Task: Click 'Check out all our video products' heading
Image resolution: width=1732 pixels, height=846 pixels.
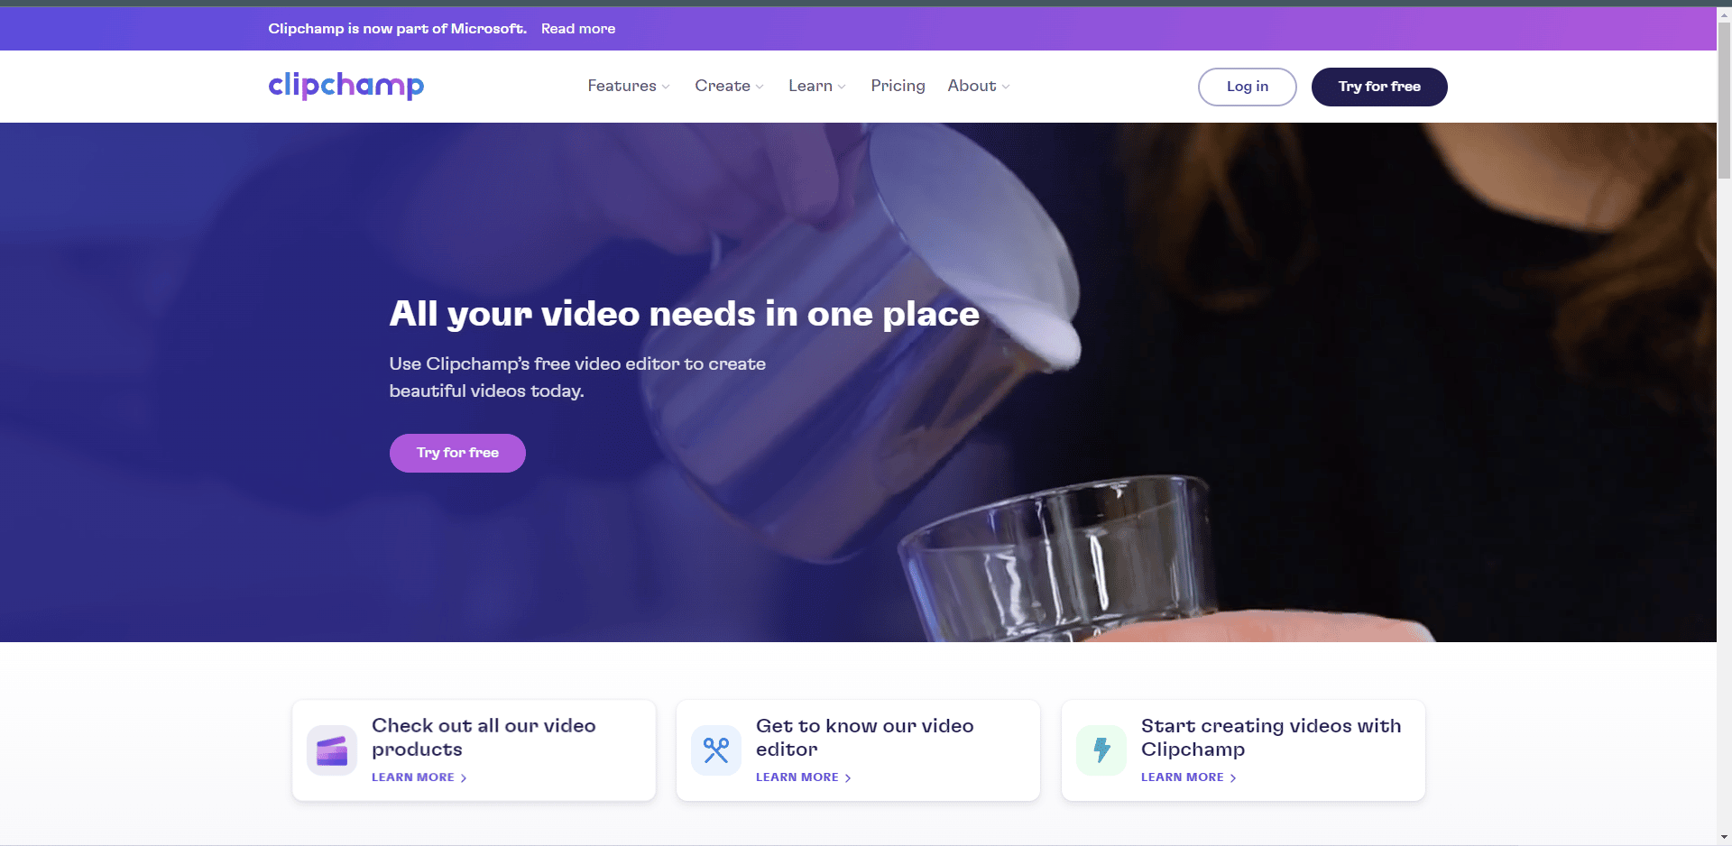Action: click(x=484, y=738)
